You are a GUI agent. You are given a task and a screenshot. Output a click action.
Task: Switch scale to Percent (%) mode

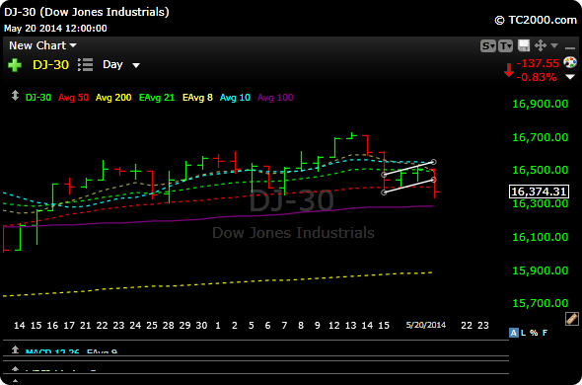(x=534, y=333)
